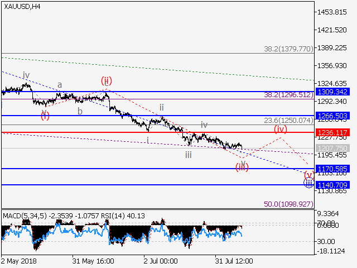
Task: Click the red circled (iv) wave marker
Action: click(280, 128)
